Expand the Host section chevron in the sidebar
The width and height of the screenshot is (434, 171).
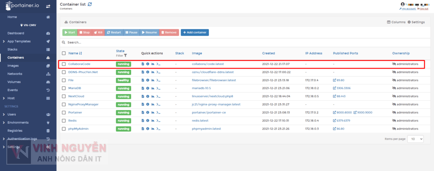[3, 98]
